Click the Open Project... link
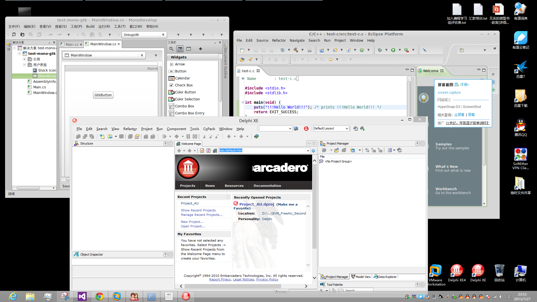 (x=193, y=226)
